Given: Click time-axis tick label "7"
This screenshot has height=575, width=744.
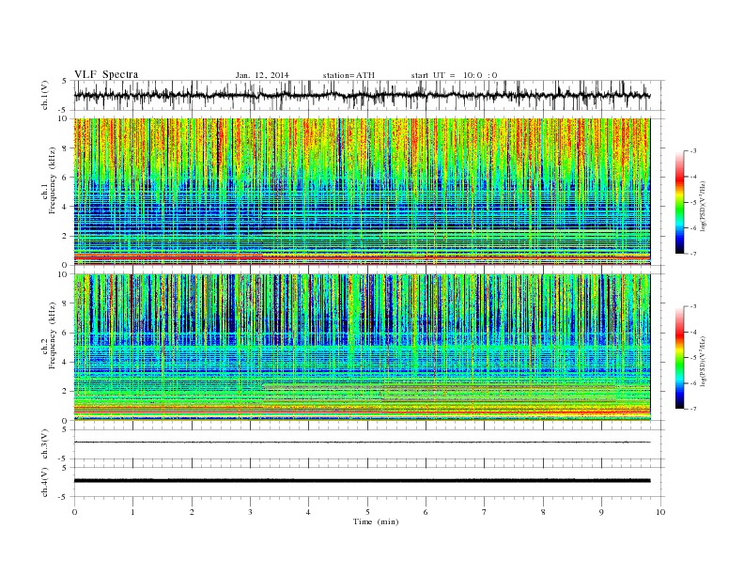Looking at the screenshot, I should [x=485, y=512].
